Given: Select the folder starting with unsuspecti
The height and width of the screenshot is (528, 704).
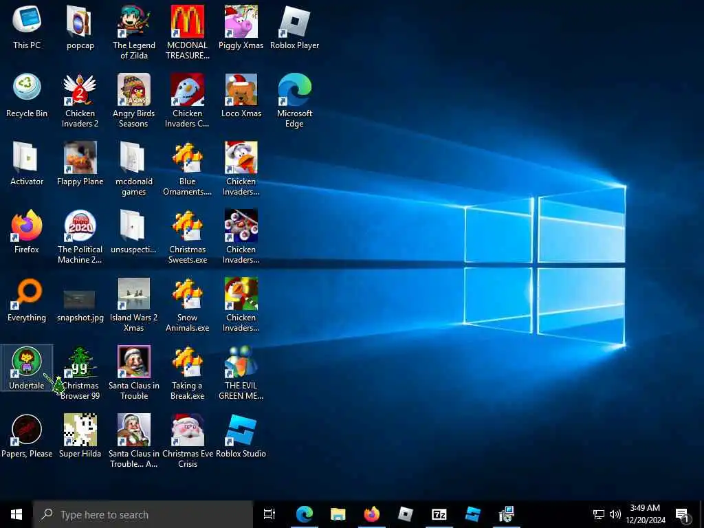Looking at the screenshot, I should coord(134,231).
